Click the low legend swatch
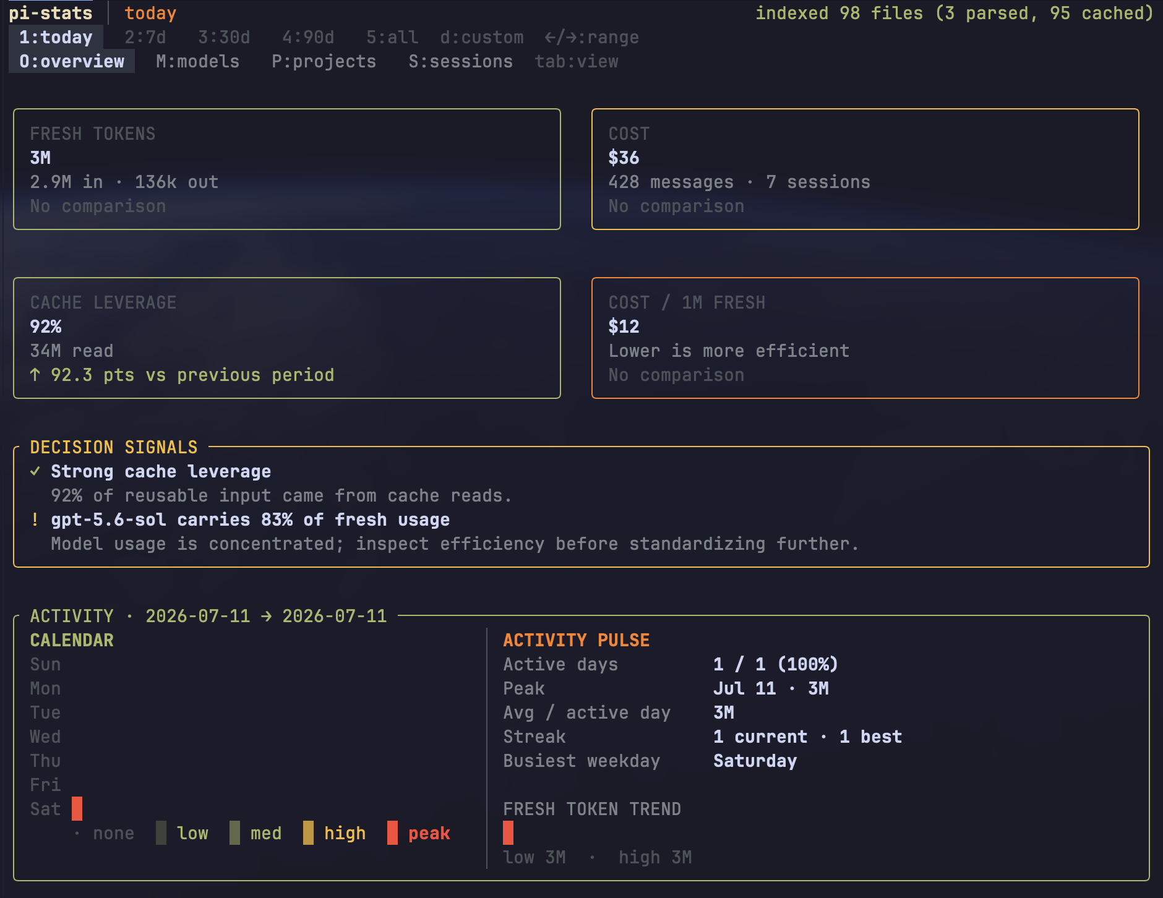This screenshot has height=898, width=1163. tap(161, 832)
